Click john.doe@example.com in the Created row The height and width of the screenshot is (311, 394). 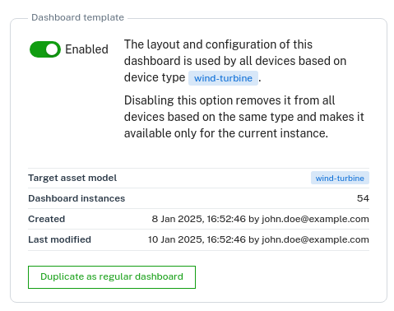315,219
